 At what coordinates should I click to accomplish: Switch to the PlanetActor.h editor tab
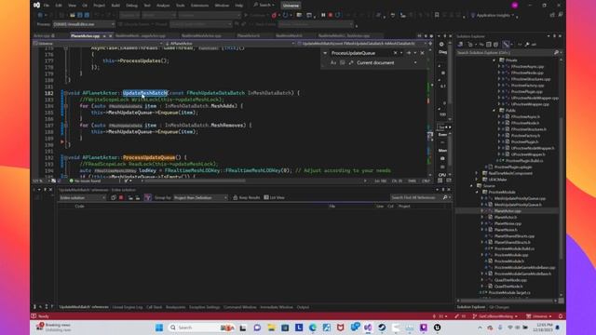click(x=249, y=35)
